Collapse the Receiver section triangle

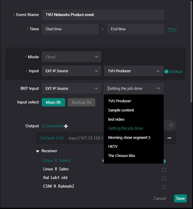[x=38, y=151]
